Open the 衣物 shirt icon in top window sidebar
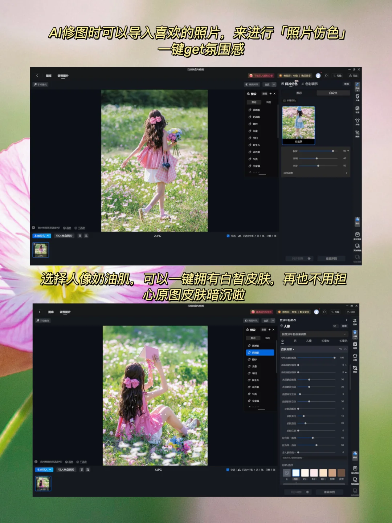 pyautogui.click(x=357, y=122)
